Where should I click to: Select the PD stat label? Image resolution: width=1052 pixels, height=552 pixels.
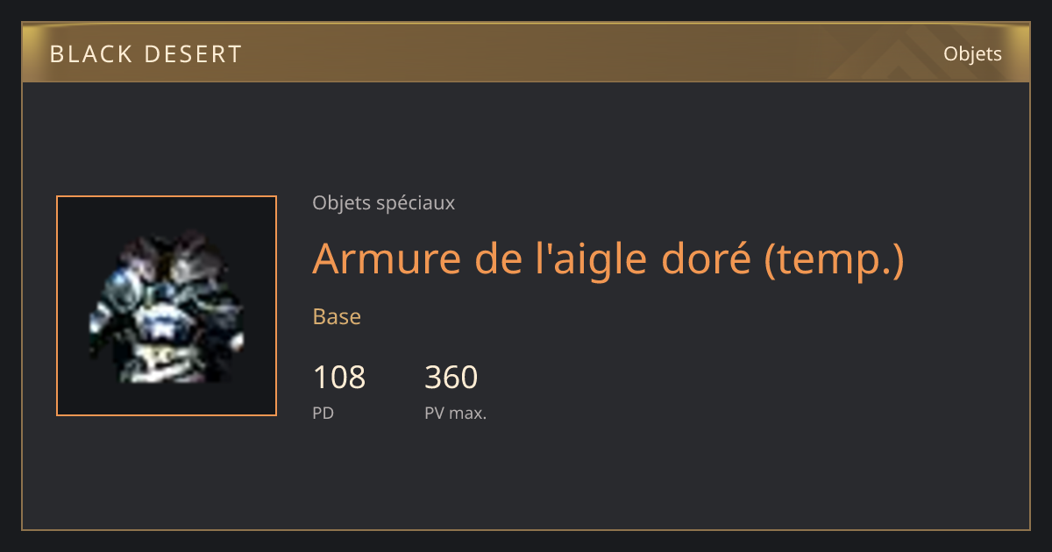323,413
